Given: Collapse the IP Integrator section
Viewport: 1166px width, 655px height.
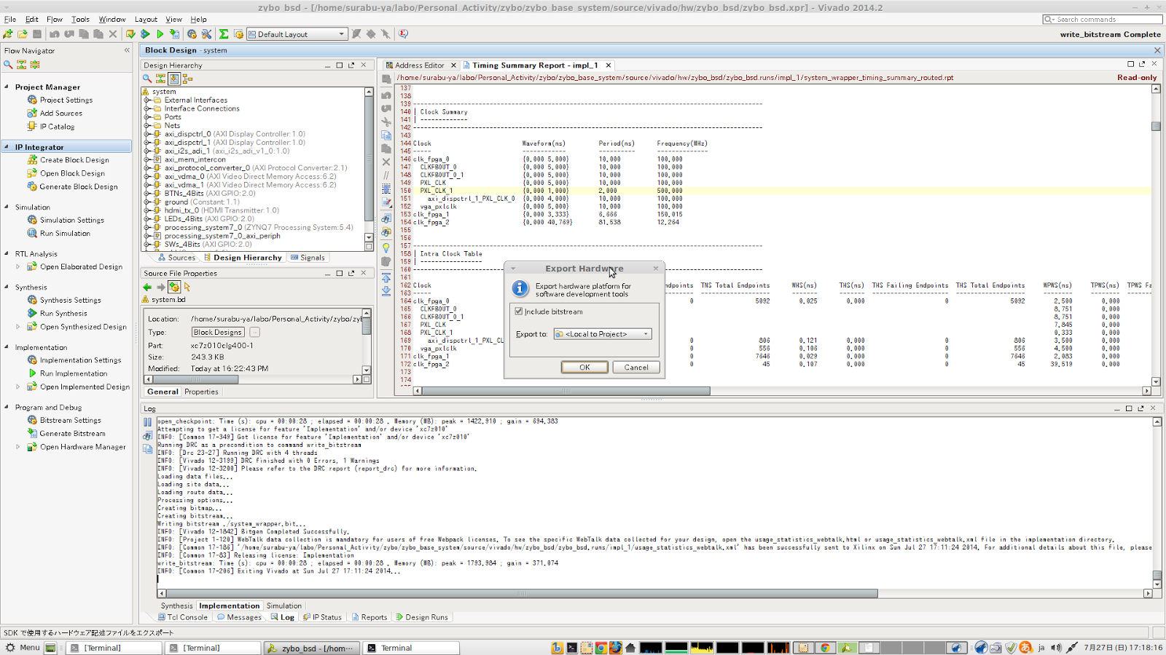Looking at the screenshot, I should (7, 147).
